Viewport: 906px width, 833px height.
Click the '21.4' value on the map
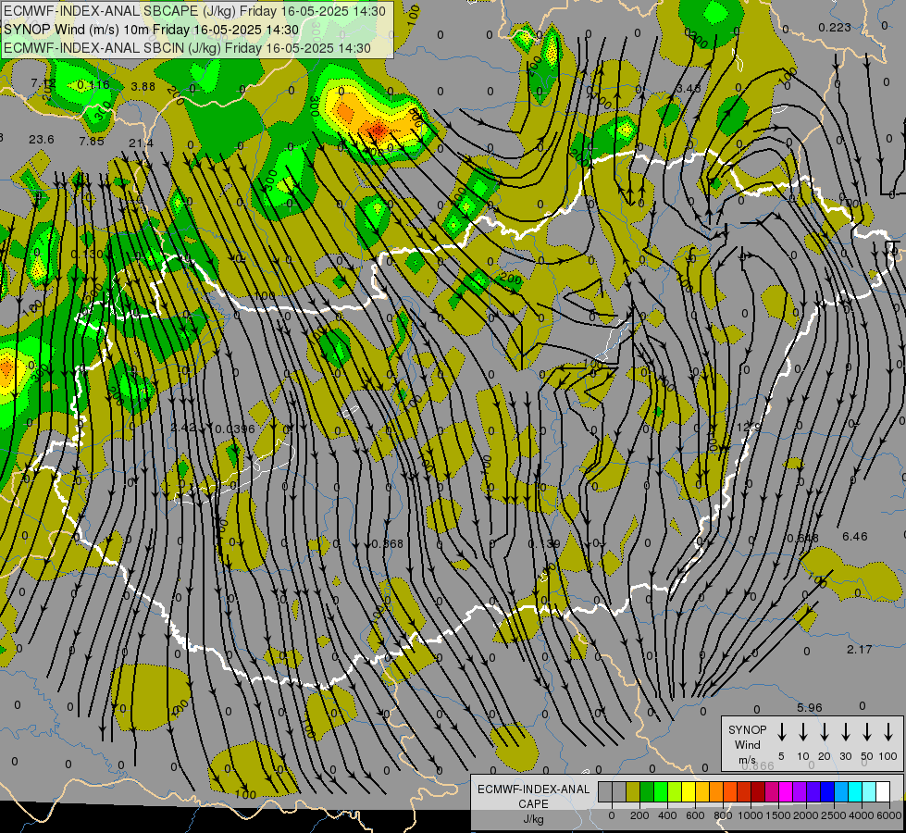(x=141, y=143)
